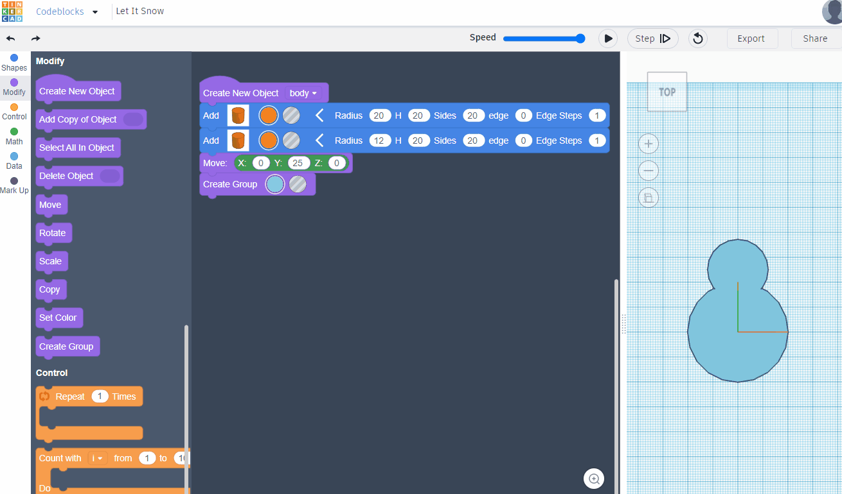Edit the Move Y value 25
The height and width of the screenshot is (494, 842).
coord(299,163)
